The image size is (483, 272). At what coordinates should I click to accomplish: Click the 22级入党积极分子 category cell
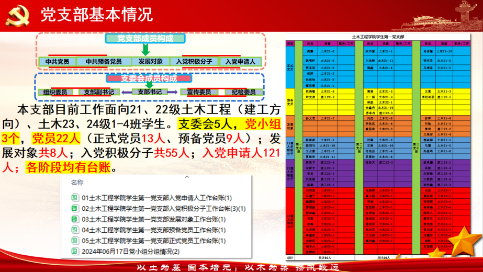click(290, 174)
